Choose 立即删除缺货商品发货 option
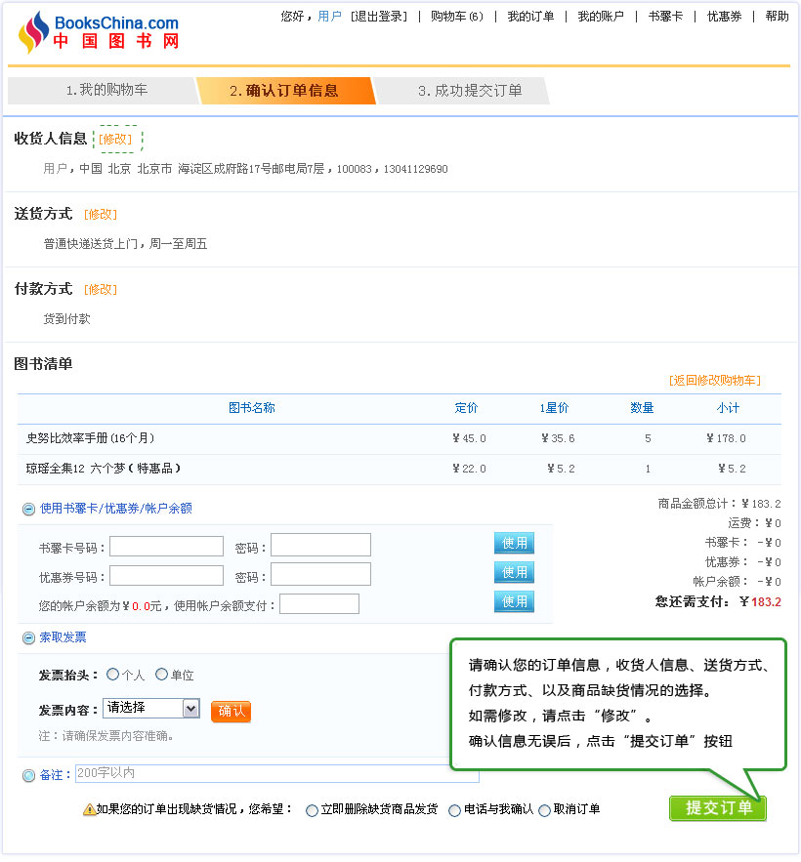The height and width of the screenshot is (862, 801). pyautogui.click(x=312, y=810)
